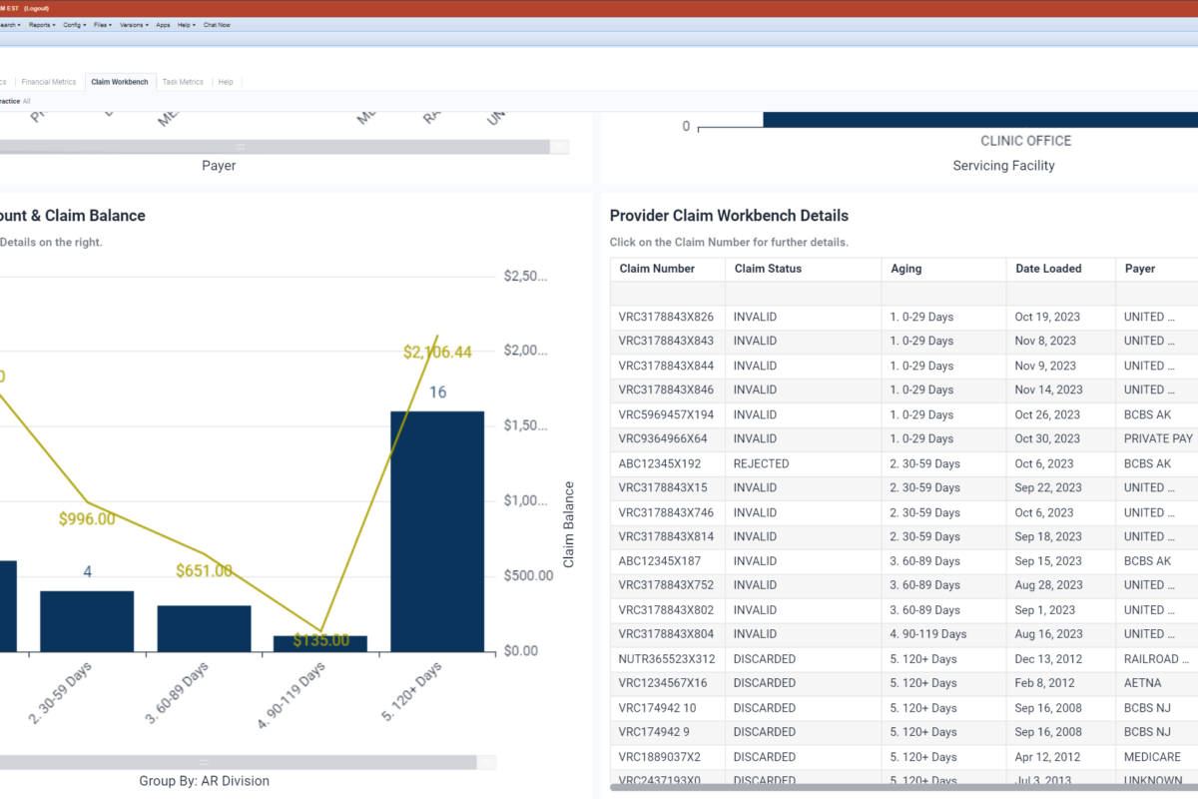Viewport: 1198px width, 799px height.
Task: Click the 120+ Days bar in chart
Action: pos(437,529)
